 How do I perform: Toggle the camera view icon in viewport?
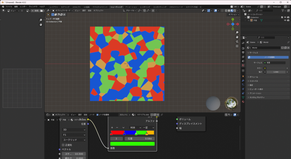click(x=237, y=42)
